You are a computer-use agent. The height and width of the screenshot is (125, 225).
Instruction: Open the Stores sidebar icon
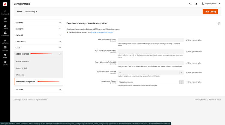tap(5, 56)
